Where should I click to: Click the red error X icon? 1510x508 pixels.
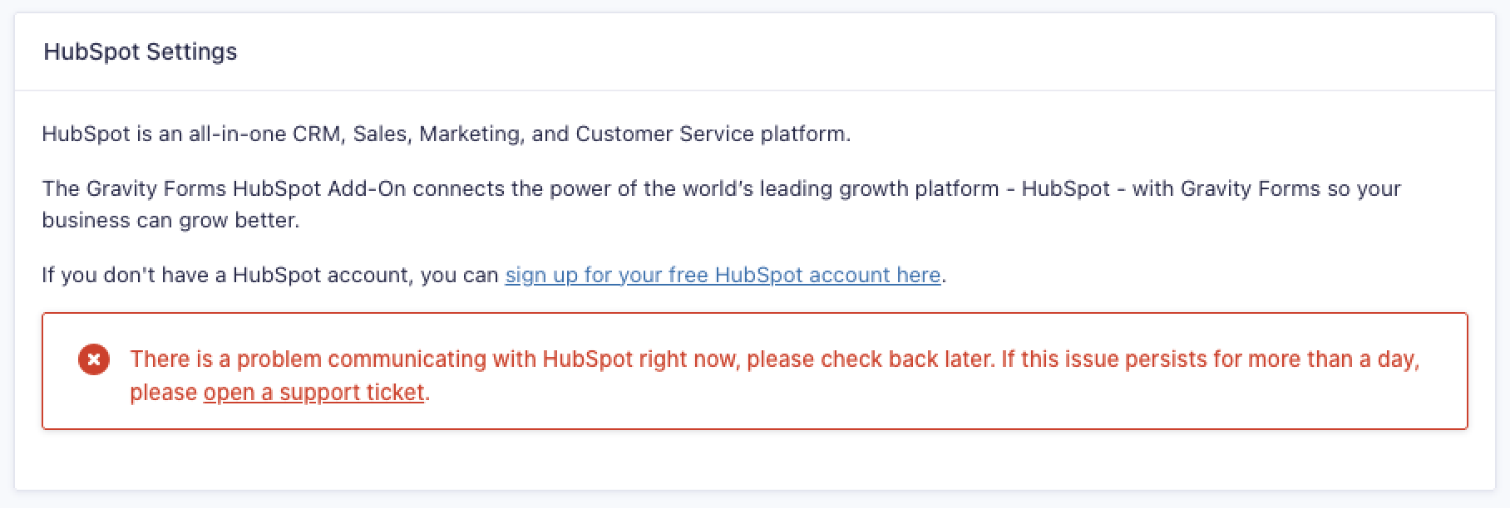94,360
